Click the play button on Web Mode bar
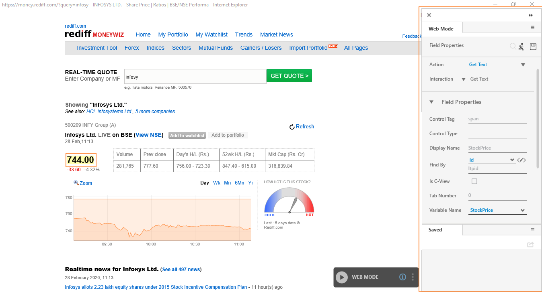 (x=342, y=277)
